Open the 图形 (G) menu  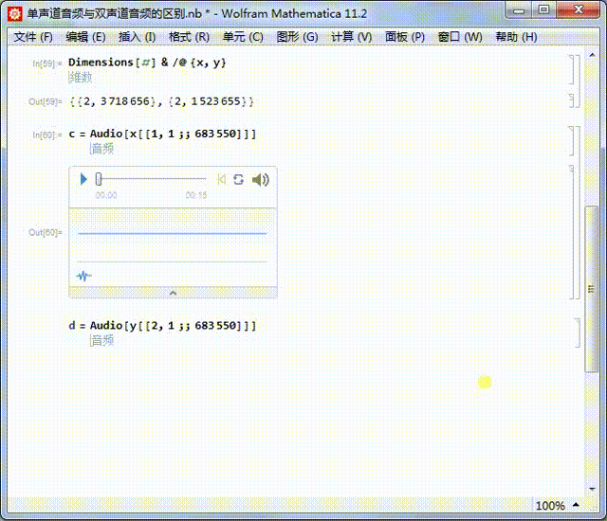tap(297, 37)
